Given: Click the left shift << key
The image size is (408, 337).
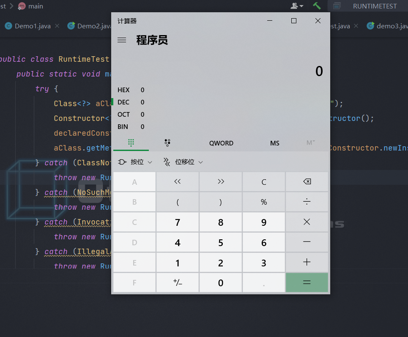Looking at the screenshot, I should point(178,182).
